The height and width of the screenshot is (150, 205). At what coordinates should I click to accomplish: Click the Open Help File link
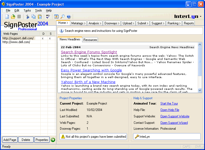[x=170, y=110]
